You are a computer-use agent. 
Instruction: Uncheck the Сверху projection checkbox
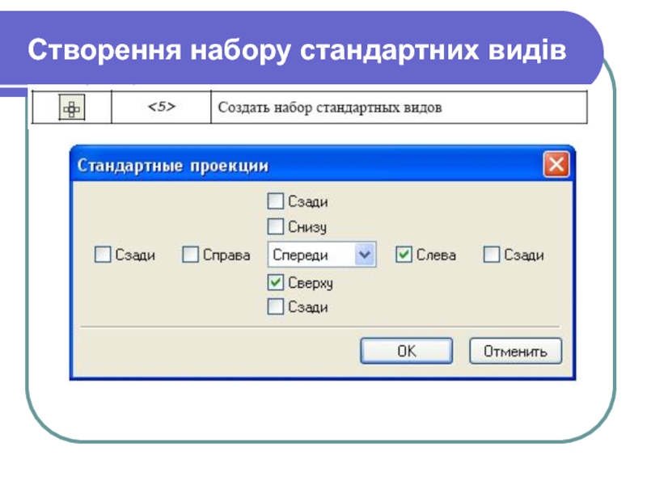(x=276, y=283)
